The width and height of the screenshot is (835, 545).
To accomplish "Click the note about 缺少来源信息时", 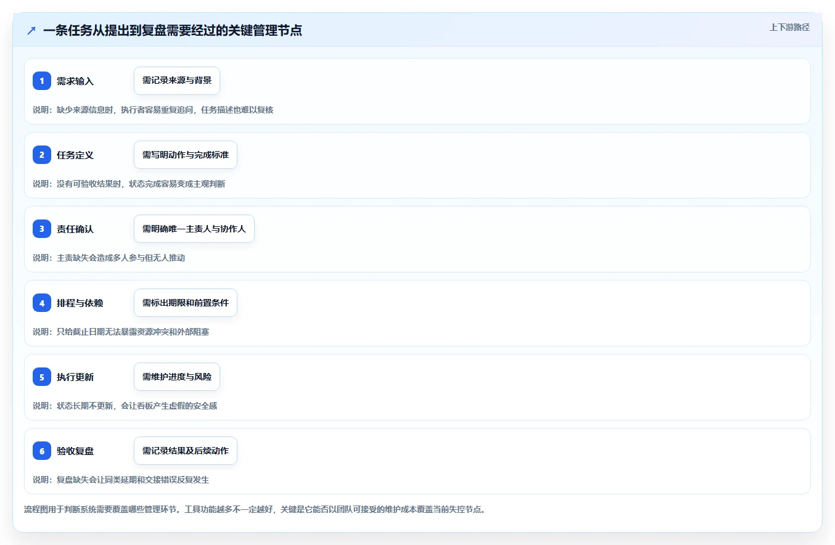I will click(153, 110).
